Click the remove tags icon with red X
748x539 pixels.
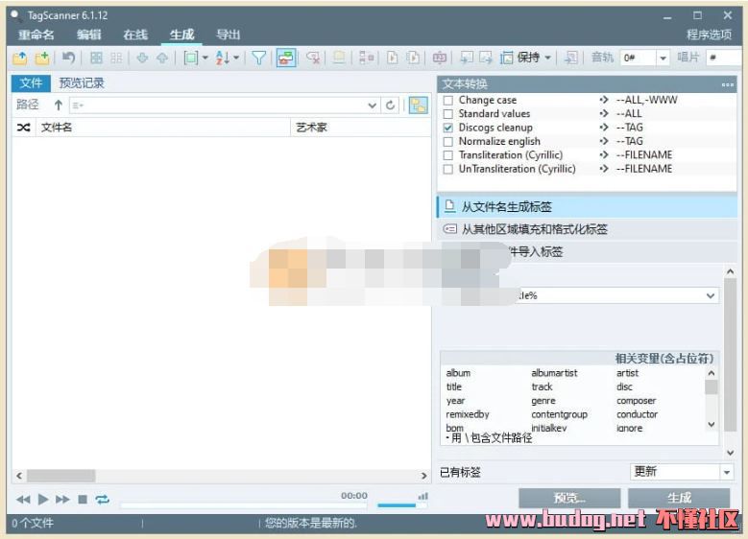coord(313,59)
